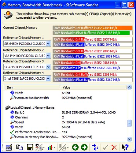The height and width of the screenshot is (153, 136).
Task: Click the green back arrow
Action: point(75,147)
